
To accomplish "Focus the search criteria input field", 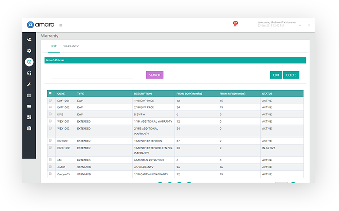I will (x=92, y=75).
